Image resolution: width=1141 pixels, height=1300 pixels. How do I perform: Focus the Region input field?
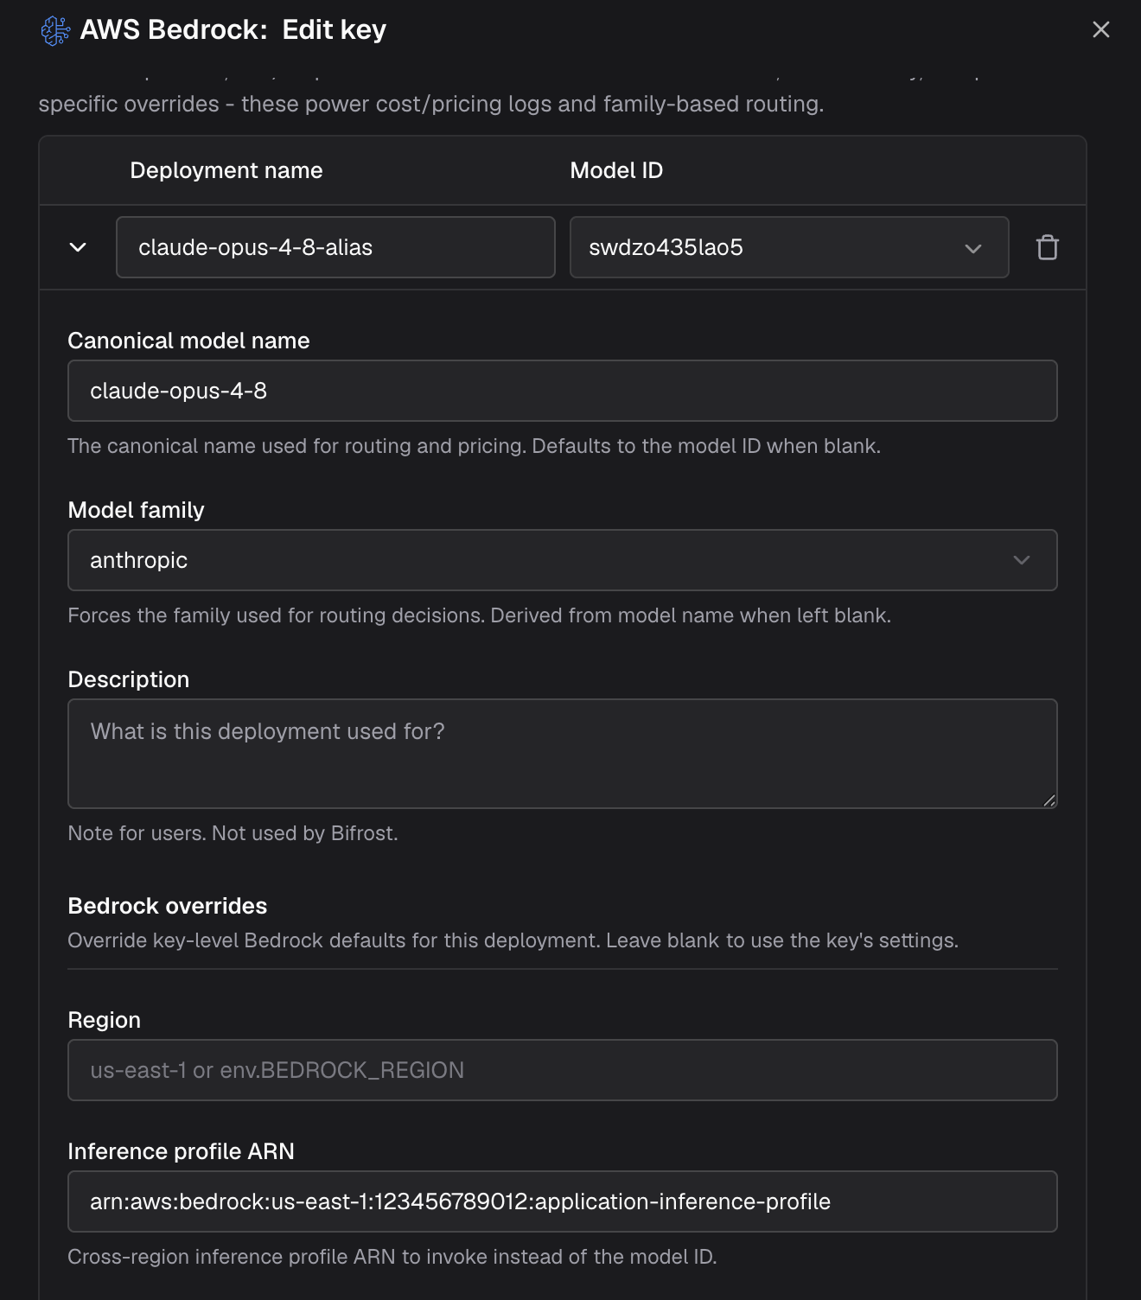pyautogui.click(x=563, y=1070)
